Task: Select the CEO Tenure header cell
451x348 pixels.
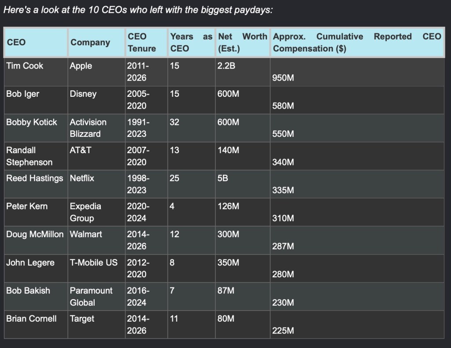Action: click(x=146, y=42)
